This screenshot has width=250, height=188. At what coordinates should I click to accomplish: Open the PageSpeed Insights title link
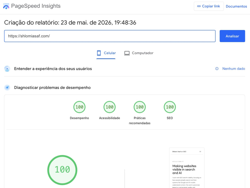pos(36,6)
